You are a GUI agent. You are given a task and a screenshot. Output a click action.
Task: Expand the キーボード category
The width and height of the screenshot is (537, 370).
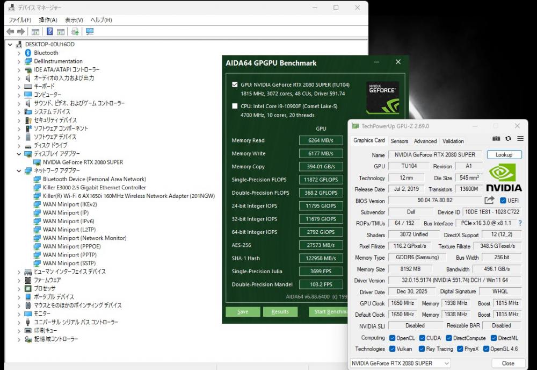tap(19, 87)
